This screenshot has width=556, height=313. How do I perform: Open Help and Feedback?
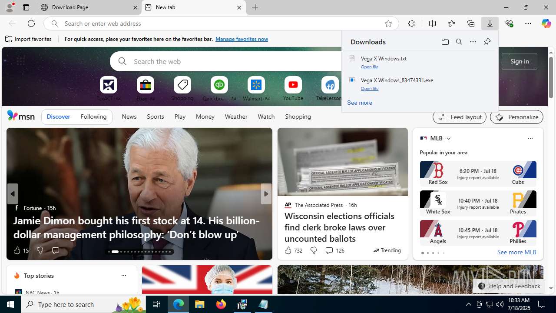509,286
